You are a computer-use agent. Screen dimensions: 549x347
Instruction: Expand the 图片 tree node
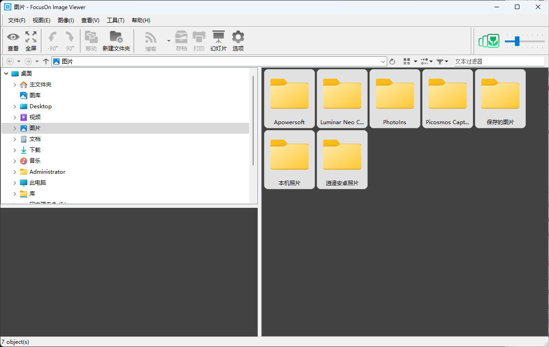pyautogui.click(x=15, y=128)
